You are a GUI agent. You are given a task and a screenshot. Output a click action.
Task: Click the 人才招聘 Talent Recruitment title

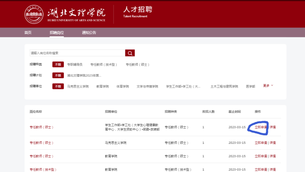(x=138, y=12)
